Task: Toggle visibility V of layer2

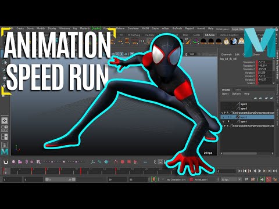Action: tap(223, 117)
